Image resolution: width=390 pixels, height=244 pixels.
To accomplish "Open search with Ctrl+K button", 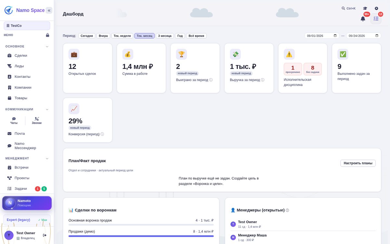I will pyautogui.click(x=349, y=8).
